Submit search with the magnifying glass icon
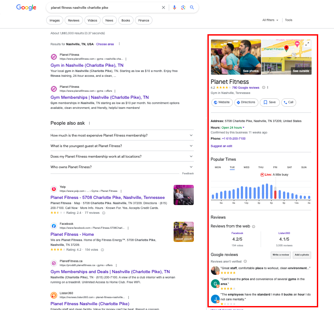The width and height of the screenshot is (334, 310). [x=192, y=7]
